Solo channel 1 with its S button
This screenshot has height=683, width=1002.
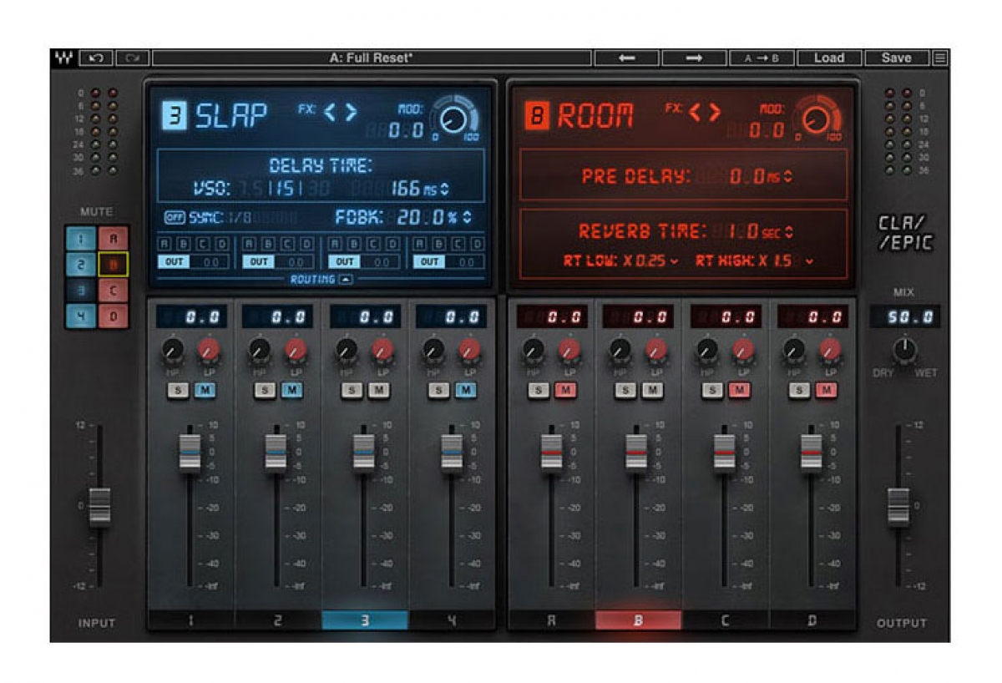[177, 390]
